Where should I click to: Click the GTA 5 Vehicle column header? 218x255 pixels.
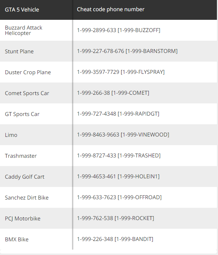[x=22, y=10]
